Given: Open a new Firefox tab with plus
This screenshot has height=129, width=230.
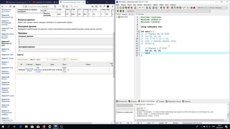Looking at the screenshot, I should pyautogui.click(x=88, y=2).
